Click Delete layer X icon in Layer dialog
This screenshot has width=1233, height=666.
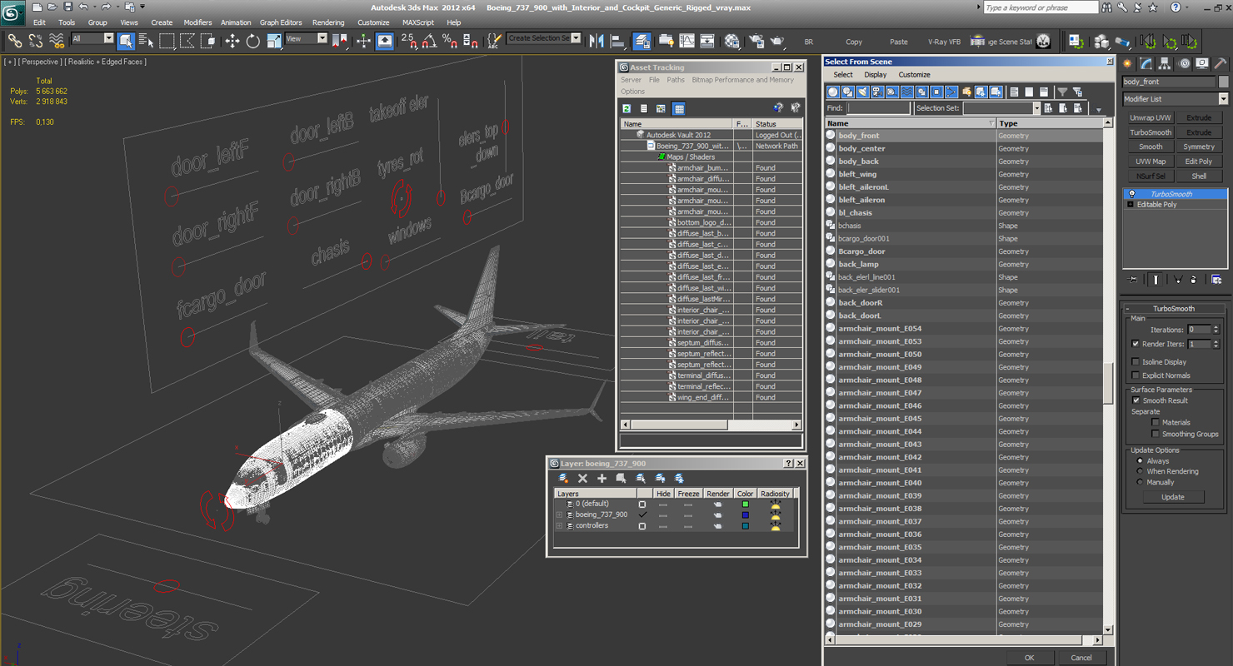pos(582,479)
